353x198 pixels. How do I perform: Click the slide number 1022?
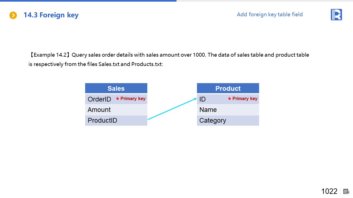click(x=329, y=191)
